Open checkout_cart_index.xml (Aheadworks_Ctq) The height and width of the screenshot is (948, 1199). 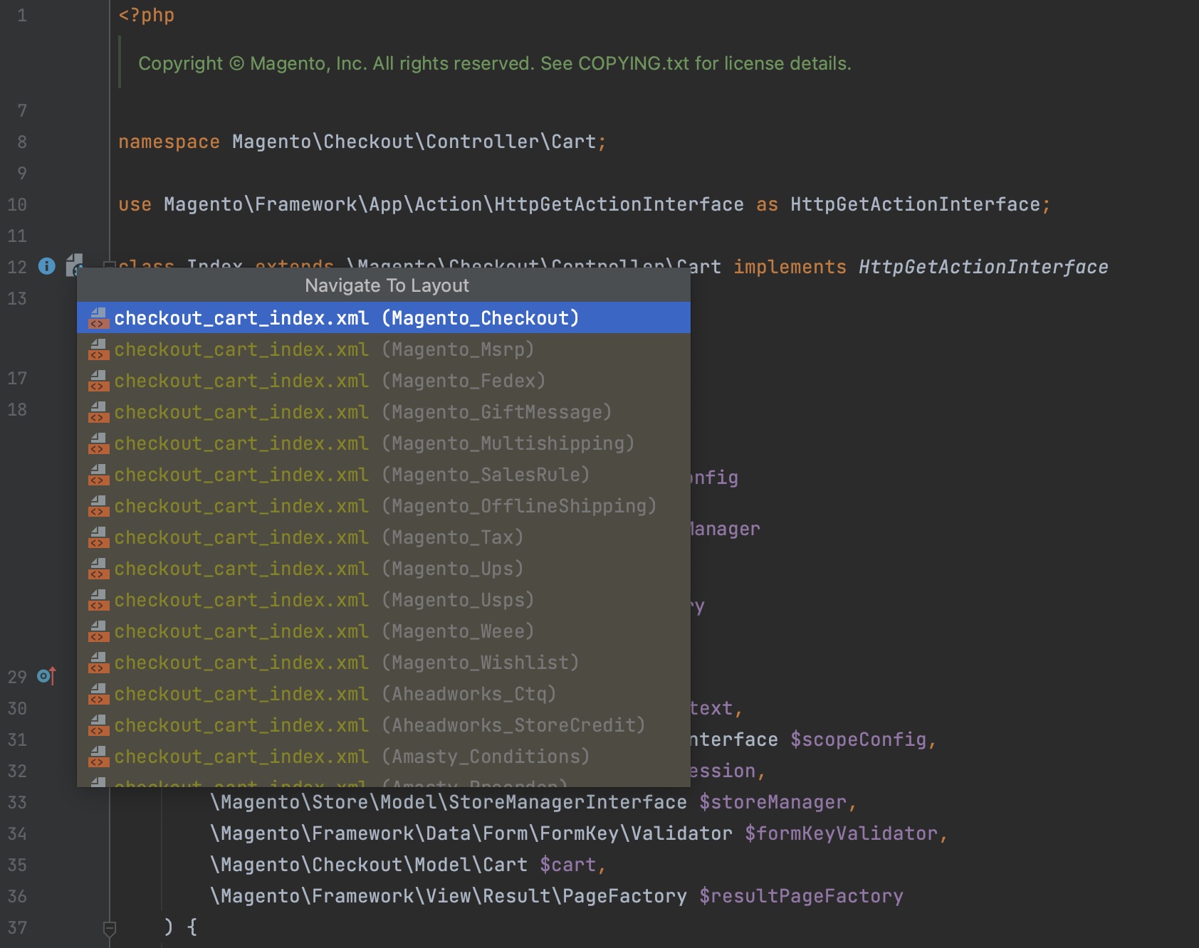[x=383, y=693]
